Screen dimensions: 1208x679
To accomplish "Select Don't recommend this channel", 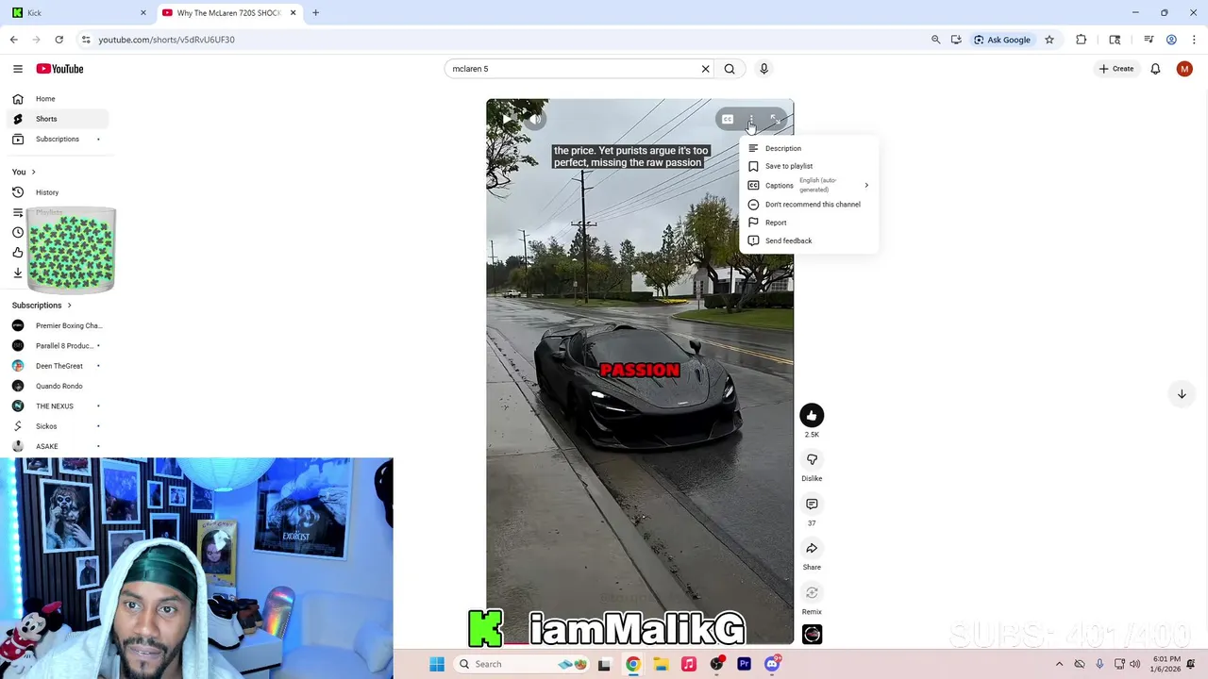I will [809, 205].
